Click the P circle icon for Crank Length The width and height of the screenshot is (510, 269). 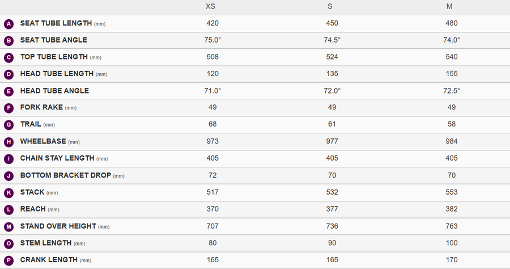pyautogui.click(x=8, y=260)
